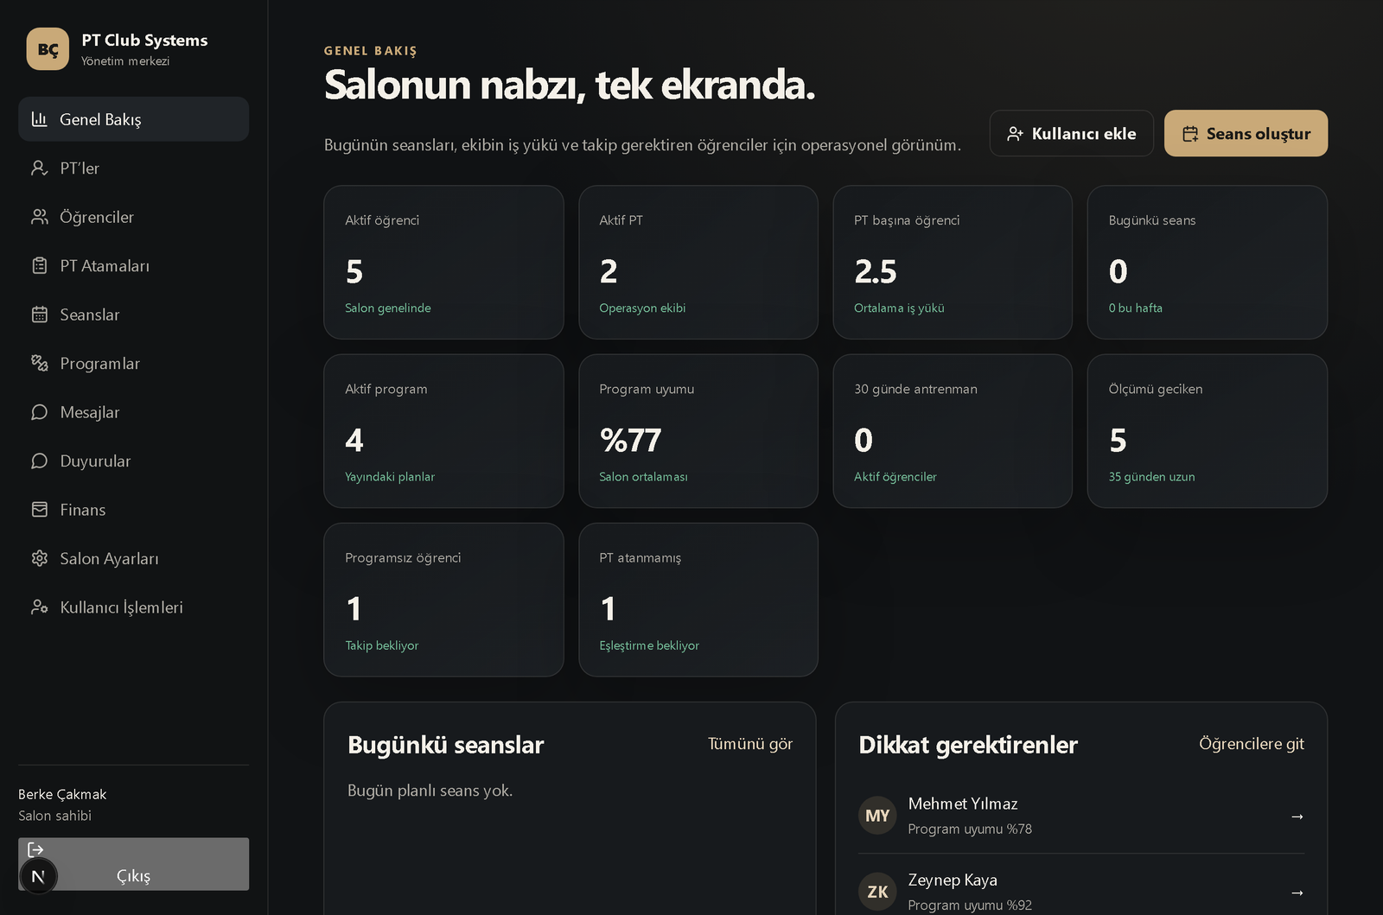Open Zeynep Kaya row arrow

(x=1297, y=893)
